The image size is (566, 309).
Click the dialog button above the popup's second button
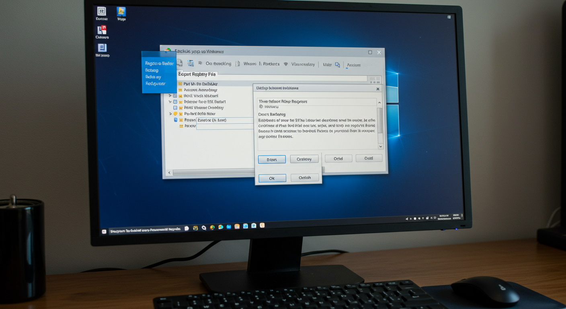point(304,159)
